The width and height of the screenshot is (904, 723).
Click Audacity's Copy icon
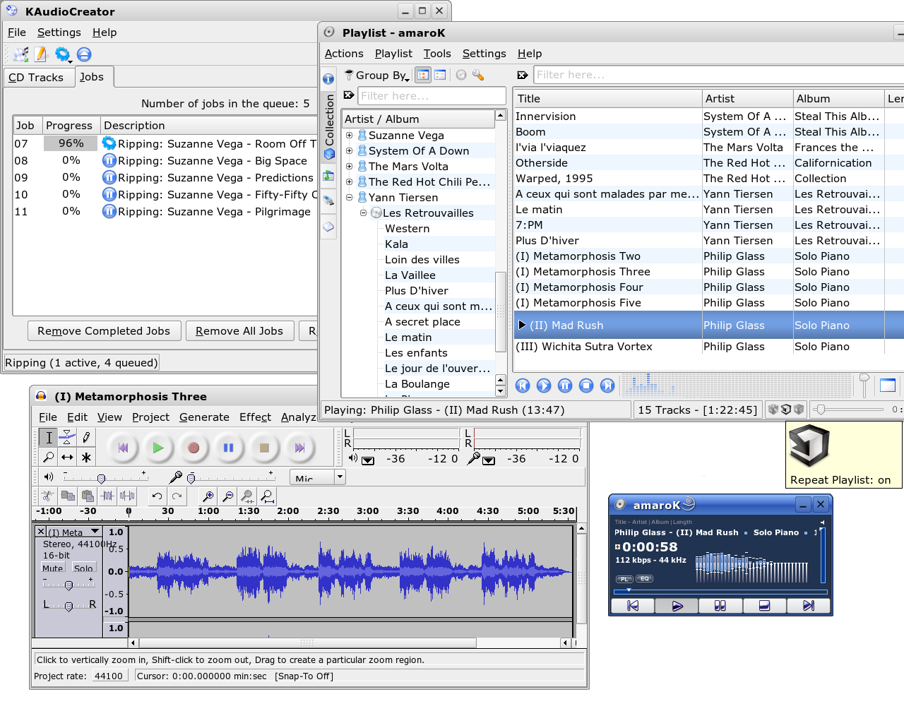click(68, 496)
